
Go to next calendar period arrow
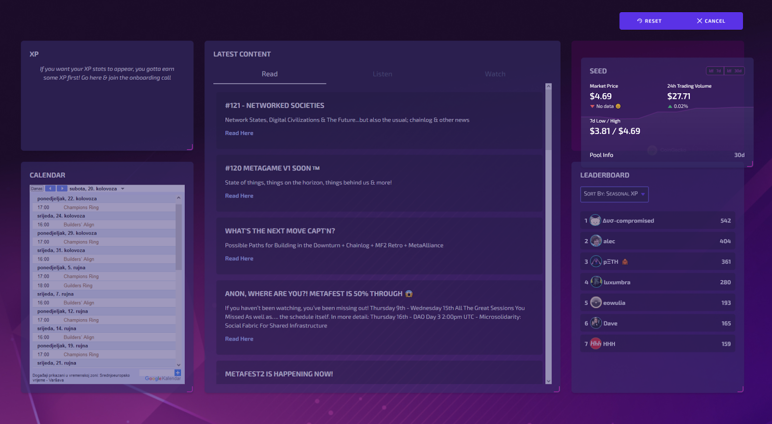[62, 189]
